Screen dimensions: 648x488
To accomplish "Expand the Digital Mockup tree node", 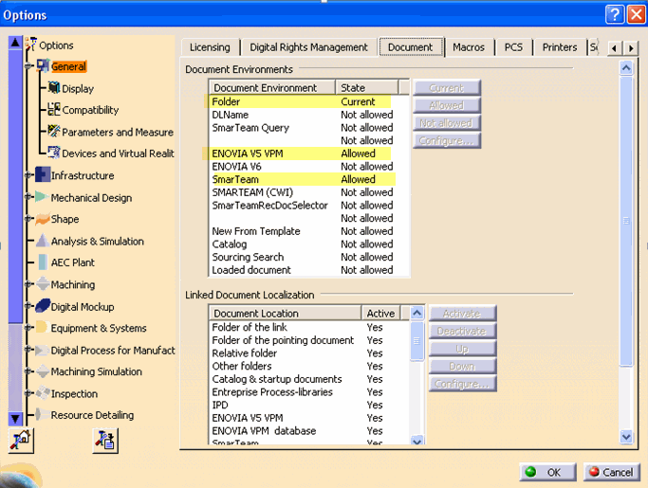I will 28,306.
